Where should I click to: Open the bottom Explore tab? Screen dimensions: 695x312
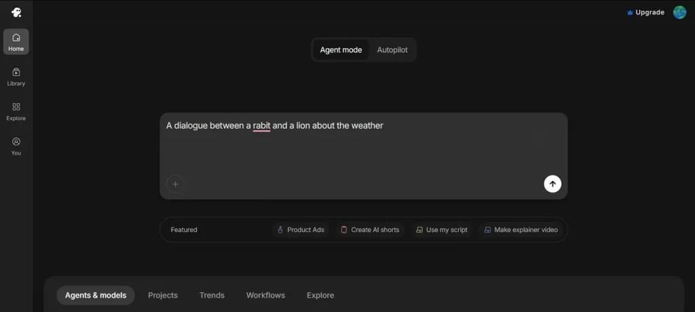tap(320, 295)
